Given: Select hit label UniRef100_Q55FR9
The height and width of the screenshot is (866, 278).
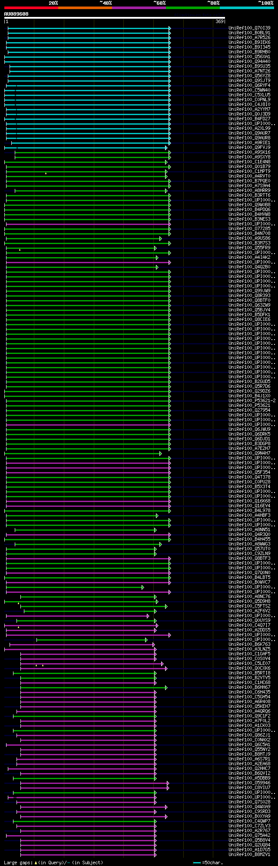Looking at the screenshot, I should pos(249,248).
